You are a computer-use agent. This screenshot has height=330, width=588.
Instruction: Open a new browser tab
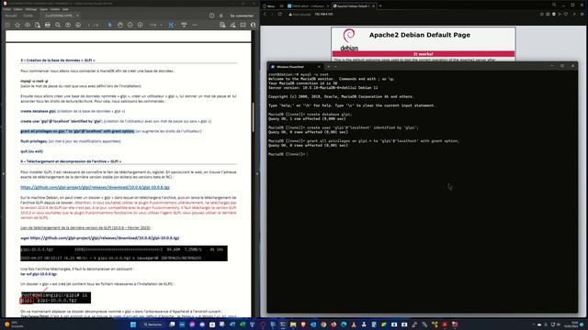(x=380, y=6)
